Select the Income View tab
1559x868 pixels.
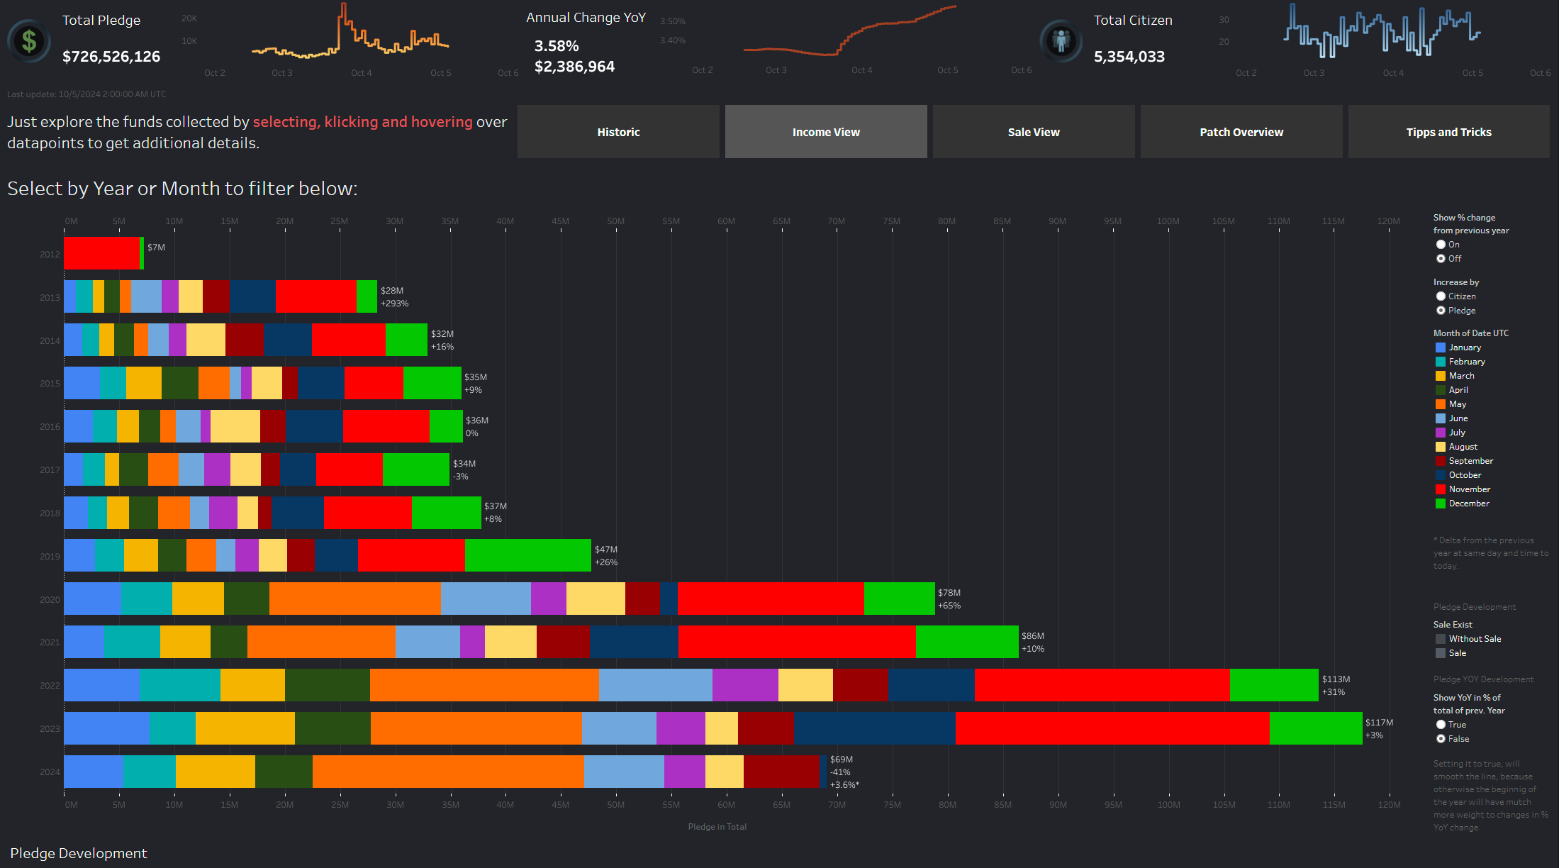click(826, 132)
